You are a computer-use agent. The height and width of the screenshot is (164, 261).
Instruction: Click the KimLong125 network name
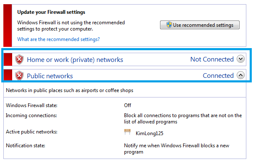pos(149,133)
